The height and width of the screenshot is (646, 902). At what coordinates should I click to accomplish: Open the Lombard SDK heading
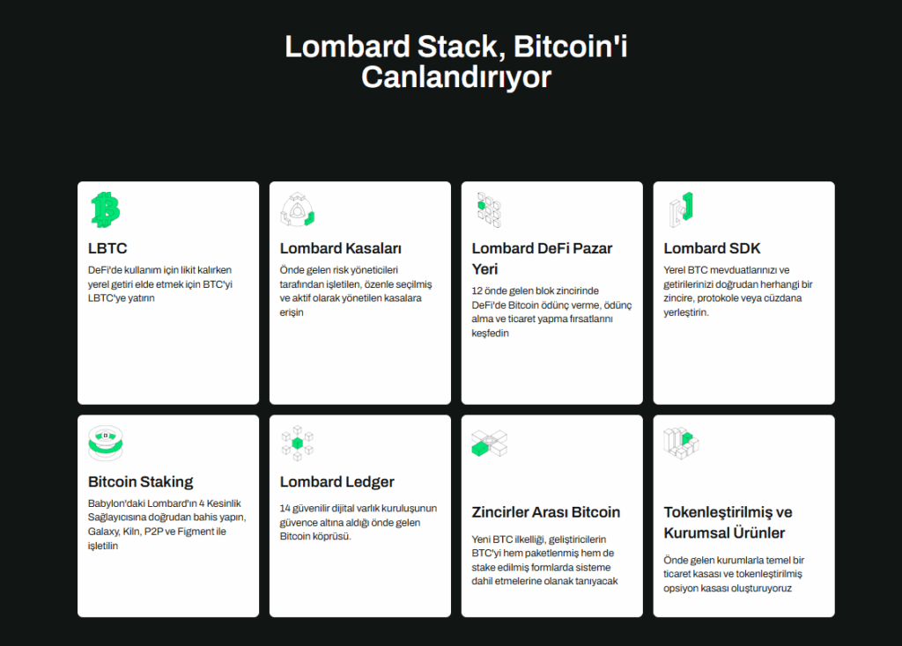712,248
